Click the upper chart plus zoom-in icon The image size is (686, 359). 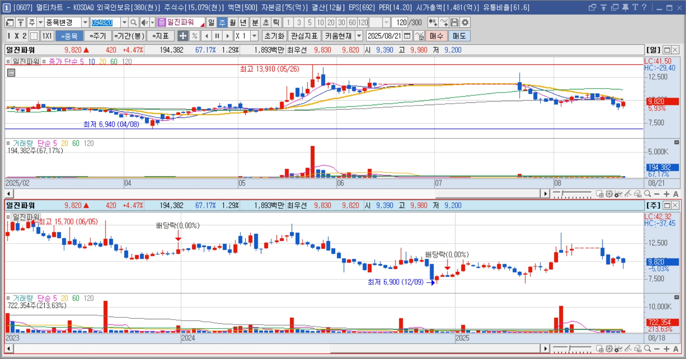click(x=666, y=194)
